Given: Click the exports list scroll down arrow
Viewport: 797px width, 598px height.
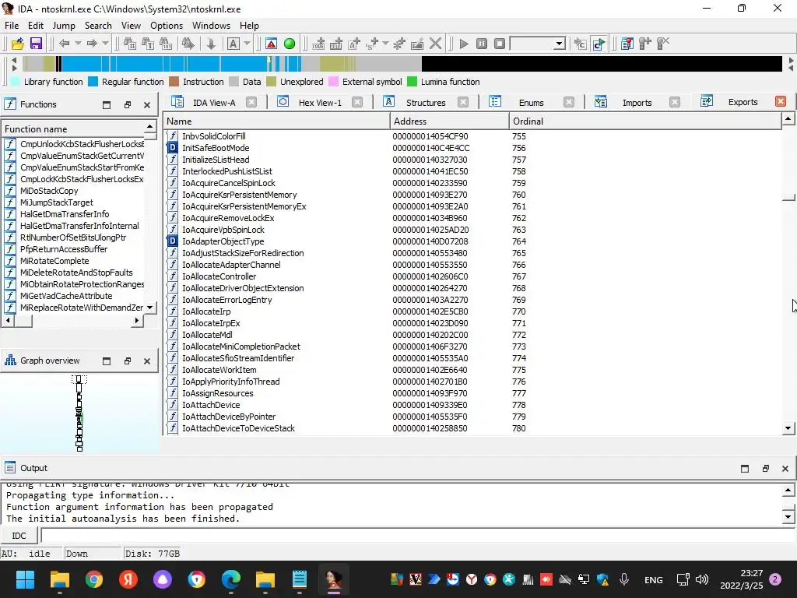Looking at the screenshot, I should point(788,429).
